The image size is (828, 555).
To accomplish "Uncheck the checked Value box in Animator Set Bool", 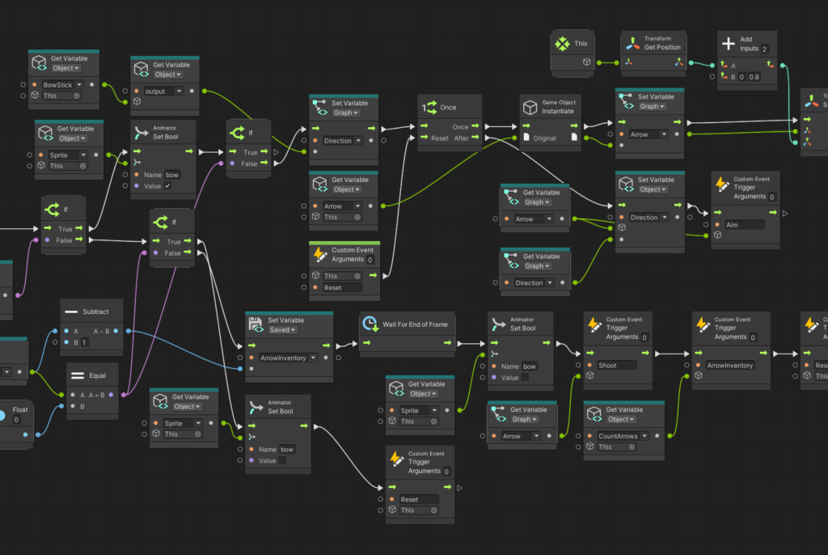I will (167, 186).
